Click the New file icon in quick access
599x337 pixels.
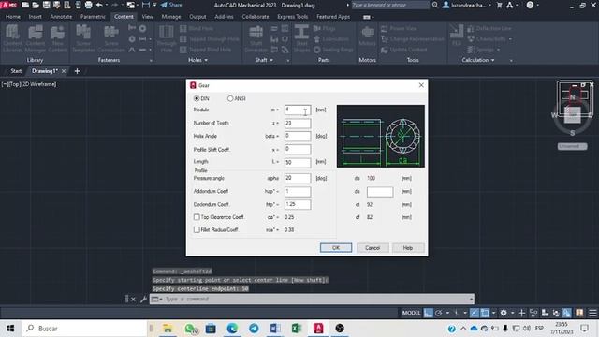25,5
